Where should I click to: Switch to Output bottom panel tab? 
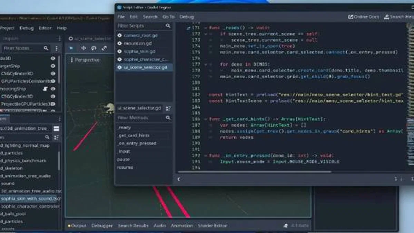pos(77,225)
